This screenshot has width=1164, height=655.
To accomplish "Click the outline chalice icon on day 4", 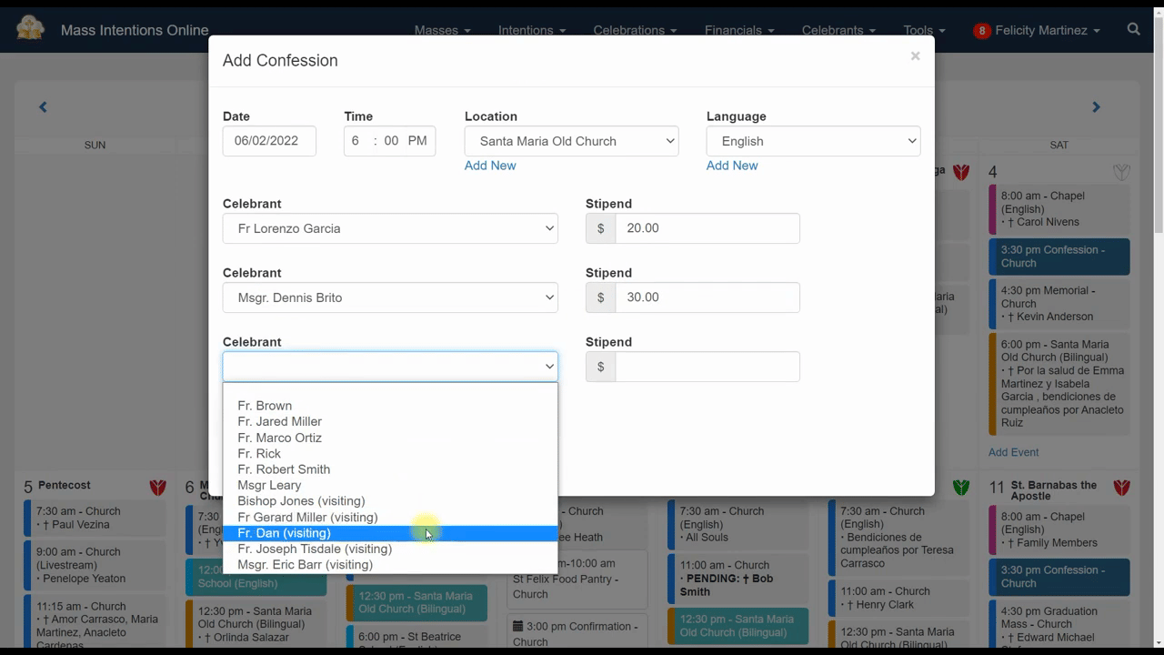I will click(1121, 172).
